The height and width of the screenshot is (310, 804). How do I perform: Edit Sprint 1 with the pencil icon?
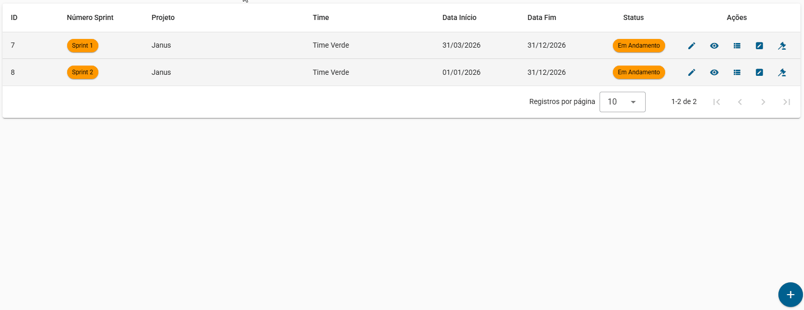point(692,46)
